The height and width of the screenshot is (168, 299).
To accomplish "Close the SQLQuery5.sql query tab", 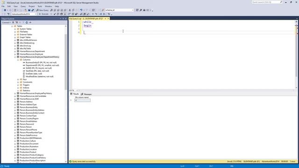I will pyautogui.click(x=108, y=19).
